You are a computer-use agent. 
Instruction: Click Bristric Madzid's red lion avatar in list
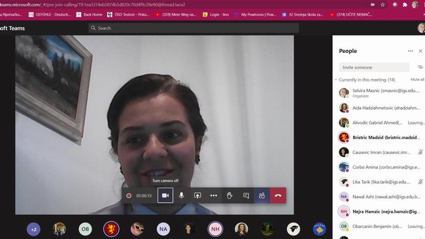[344, 138]
